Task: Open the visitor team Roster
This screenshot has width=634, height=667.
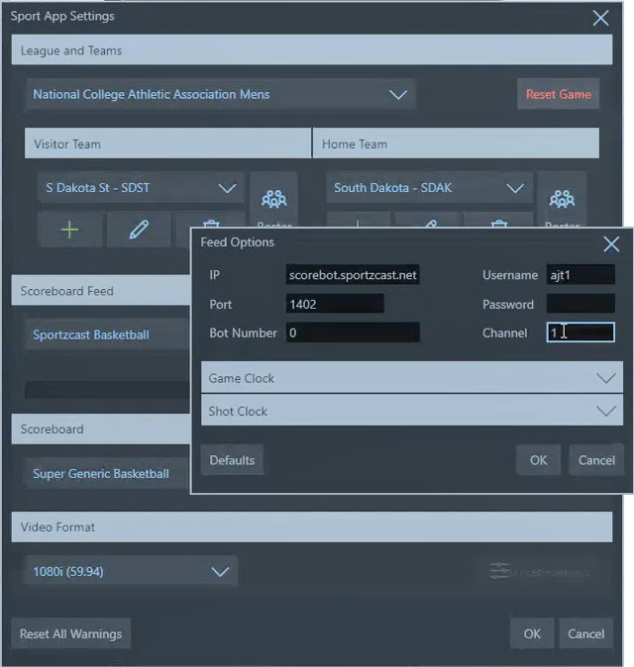Action: (272, 201)
